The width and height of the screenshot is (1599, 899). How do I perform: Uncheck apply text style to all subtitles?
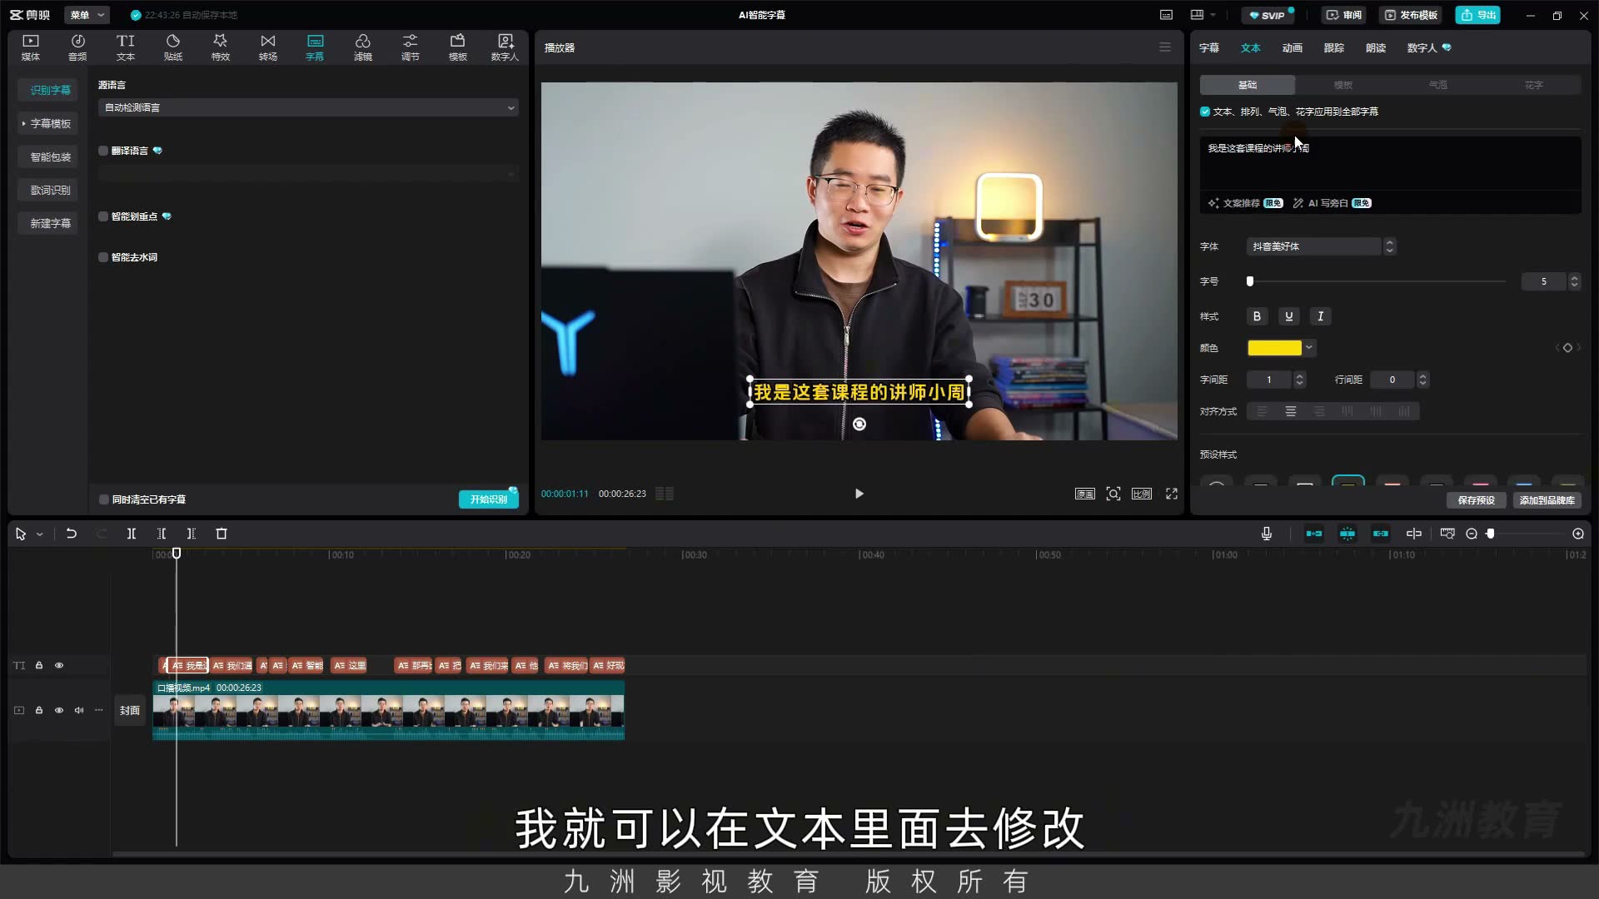(1205, 112)
